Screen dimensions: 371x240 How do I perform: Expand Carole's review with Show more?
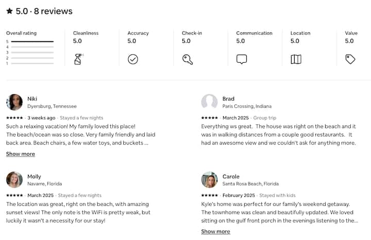pyautogui.click(x=215, y=232)
